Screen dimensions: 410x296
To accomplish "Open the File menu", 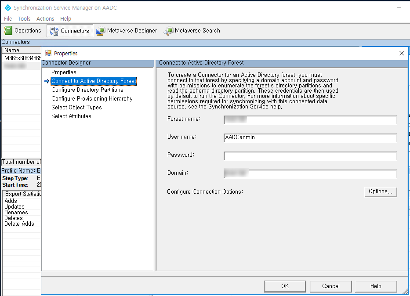I will (x=8, y=19).
